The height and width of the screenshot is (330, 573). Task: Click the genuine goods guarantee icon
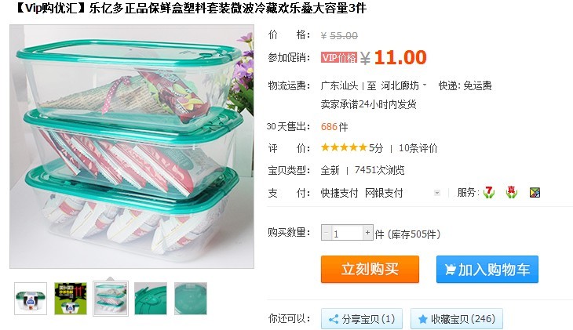pos(512,192)
